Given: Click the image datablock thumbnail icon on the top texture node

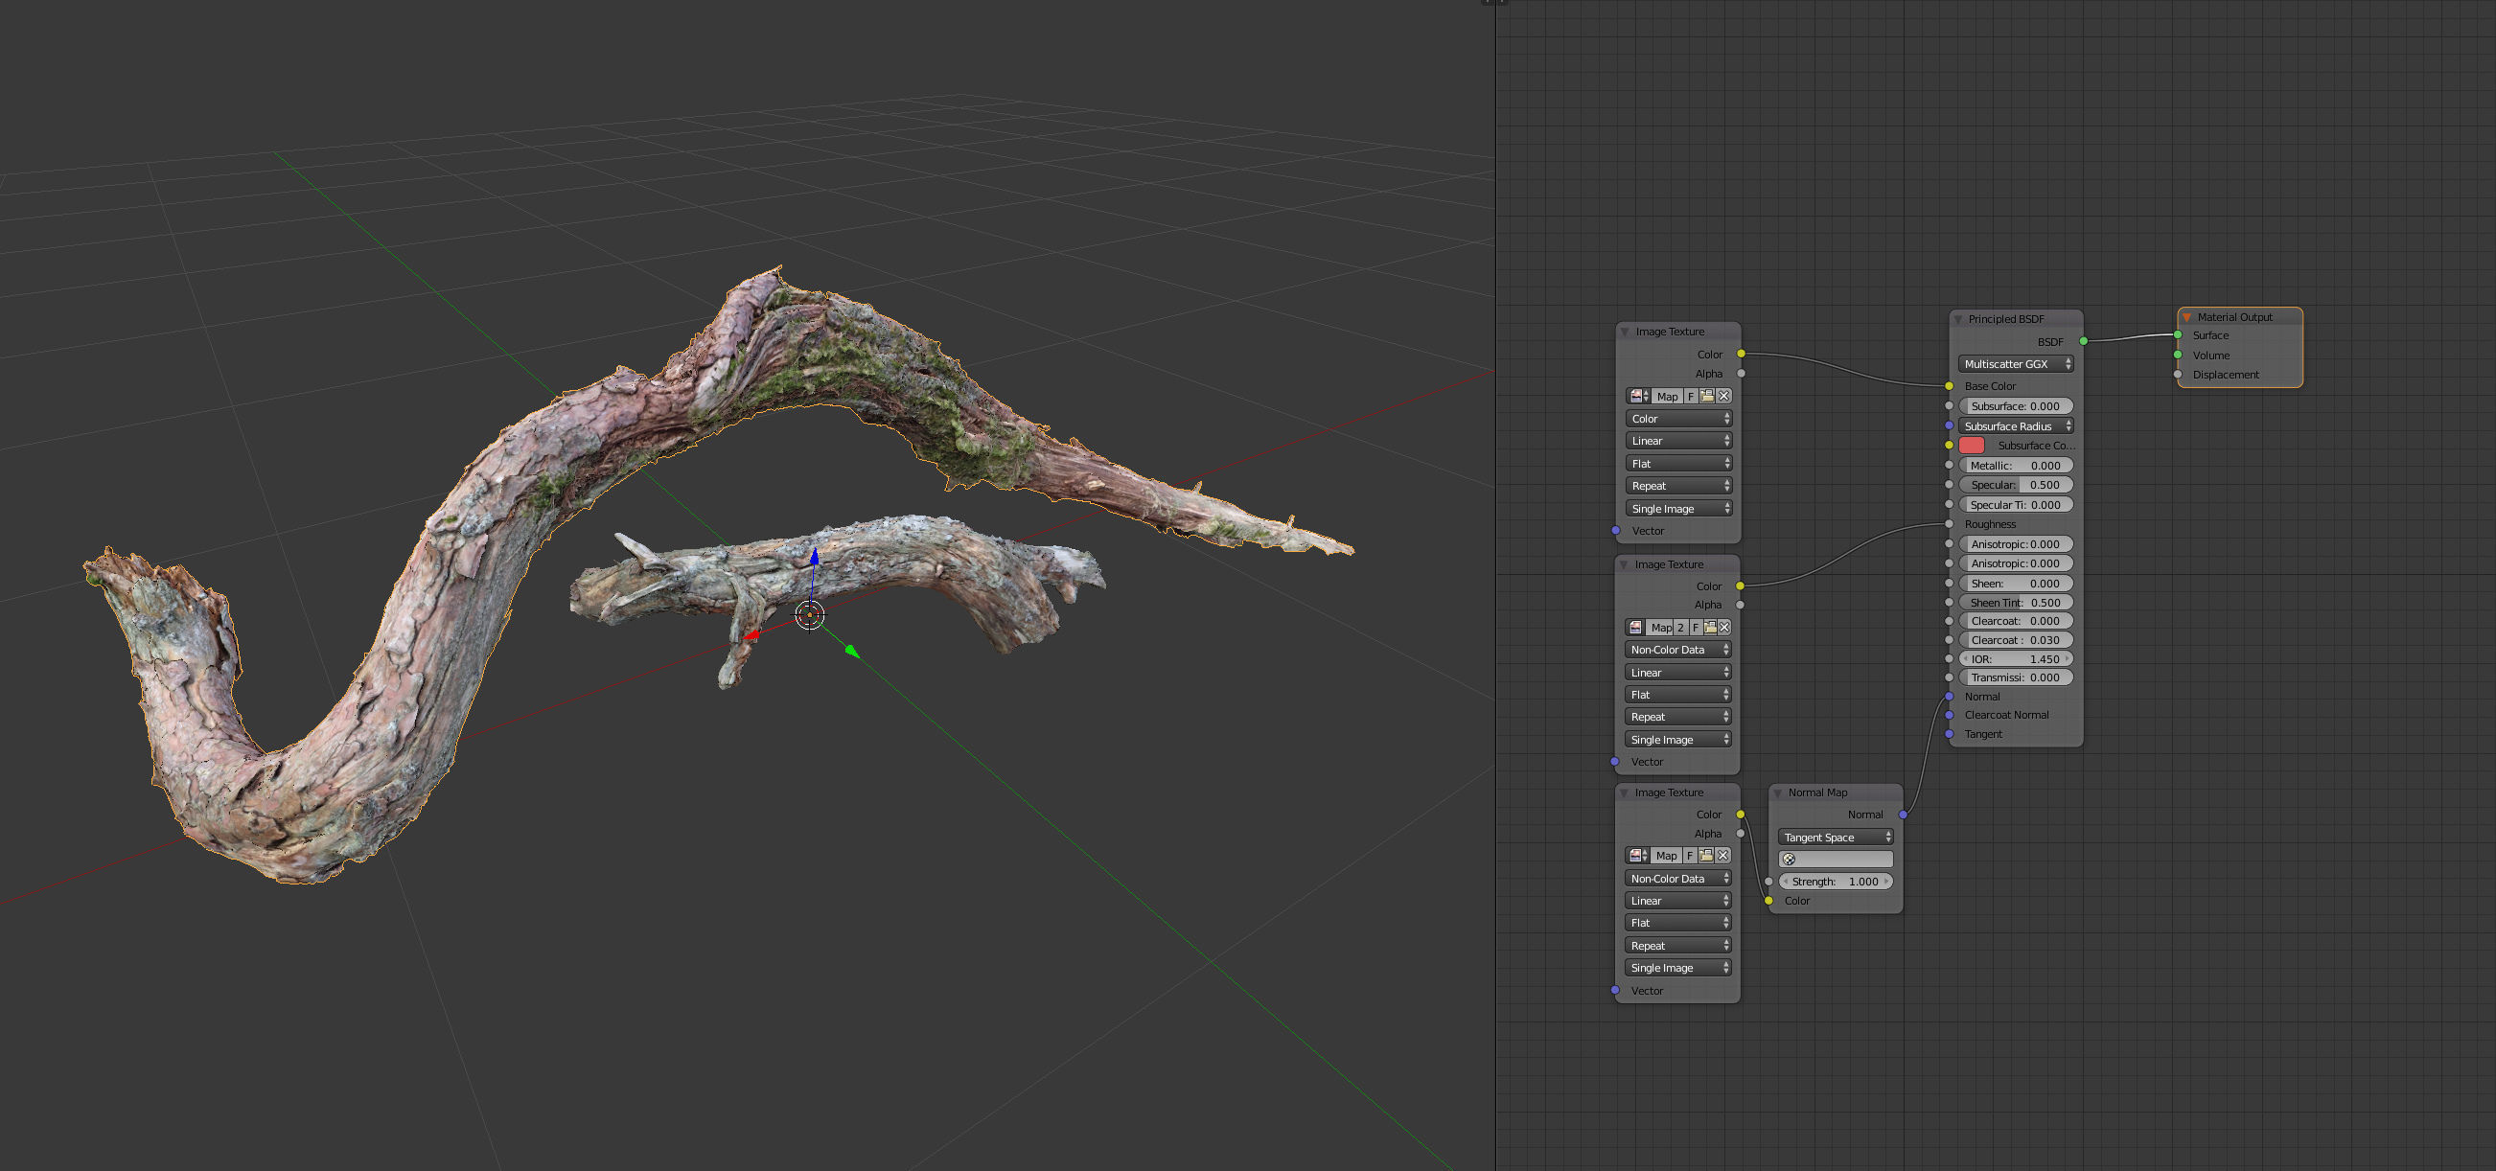Looking at the screenshot, I should point(1635,396).
